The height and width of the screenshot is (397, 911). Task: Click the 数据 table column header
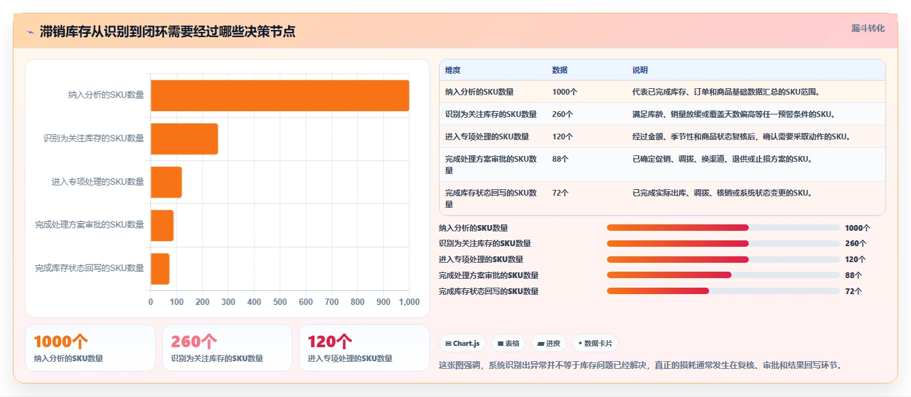click(560, 70)
